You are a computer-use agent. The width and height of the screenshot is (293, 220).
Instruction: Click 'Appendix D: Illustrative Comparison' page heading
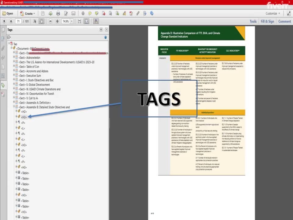(190, 35)
